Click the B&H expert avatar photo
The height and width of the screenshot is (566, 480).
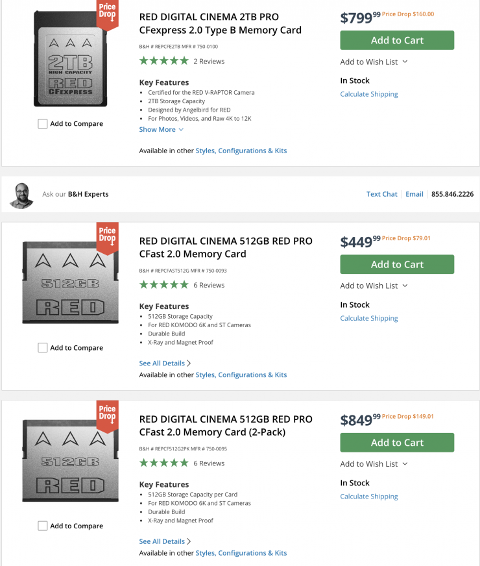click(x=21, y=195)
